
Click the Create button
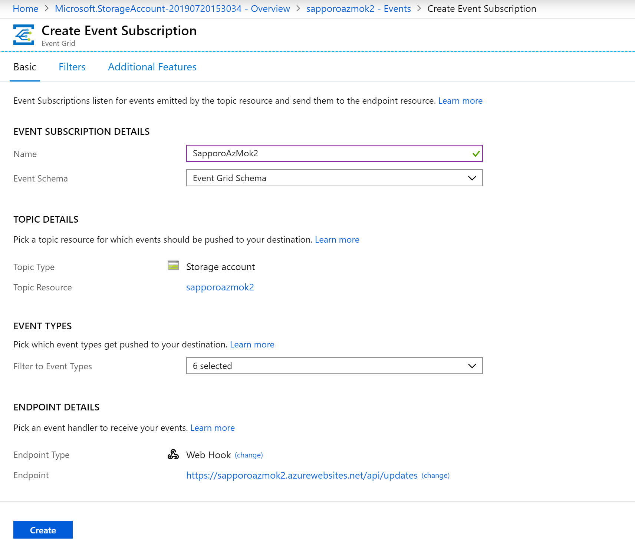pos(42,530)
